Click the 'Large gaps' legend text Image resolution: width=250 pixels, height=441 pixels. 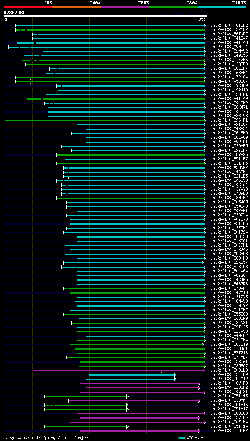(x=16, y=438)
